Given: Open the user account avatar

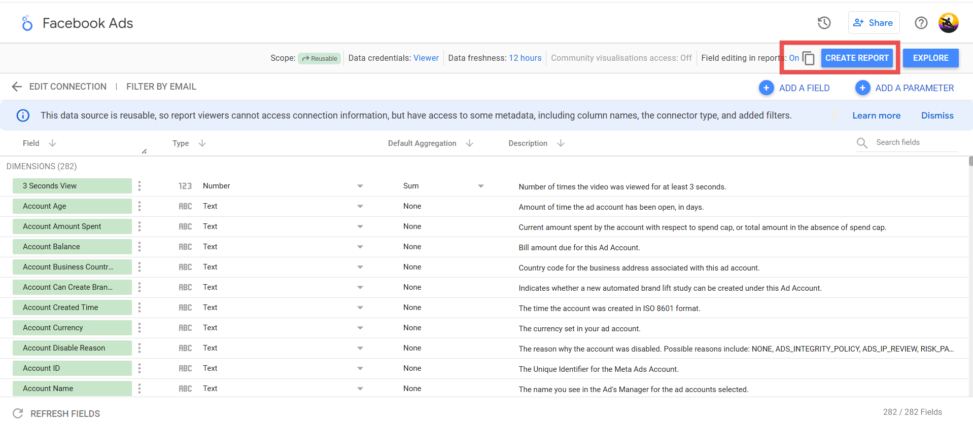Looking at the screenshot, I should pyautogui.click(x=948, y=23).
